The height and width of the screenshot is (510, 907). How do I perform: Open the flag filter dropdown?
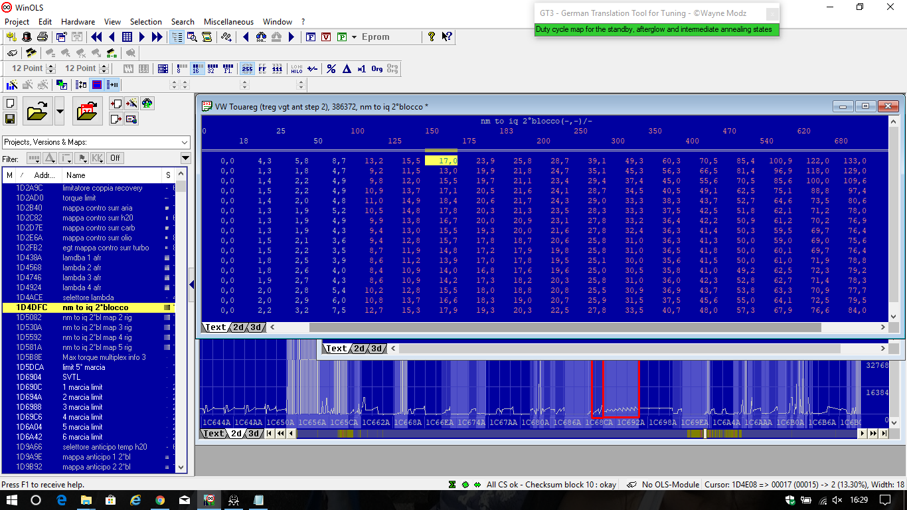(81, 158)
